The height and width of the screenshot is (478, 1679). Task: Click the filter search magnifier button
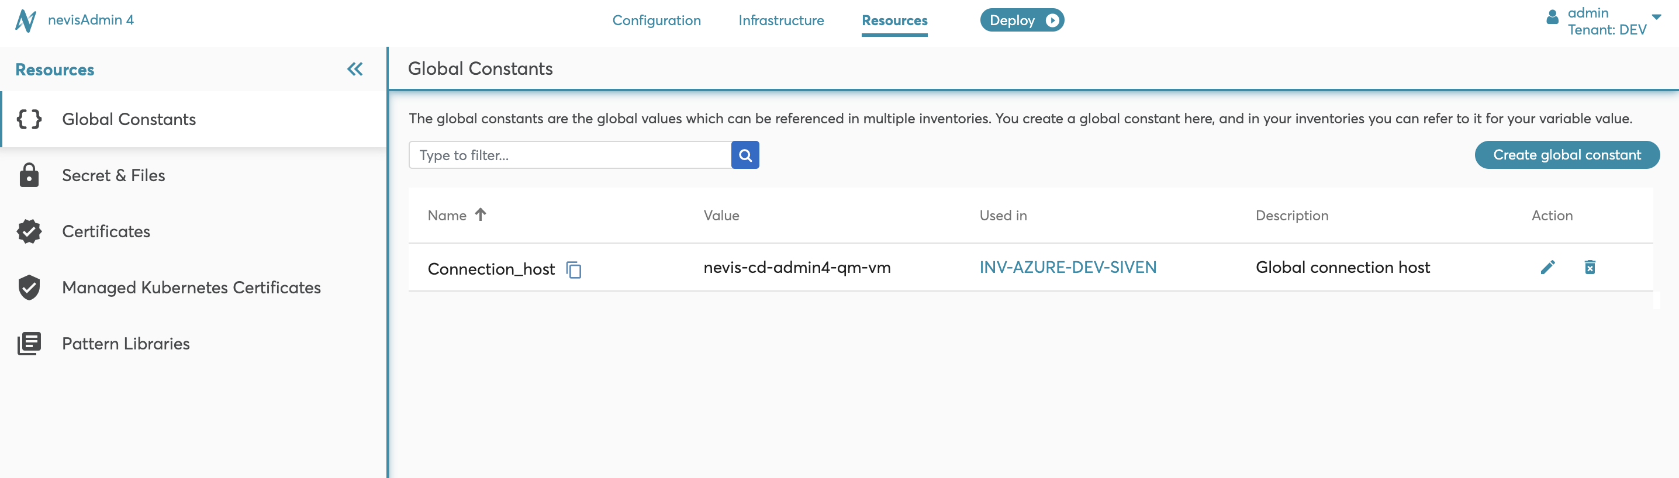coord(745,155)
